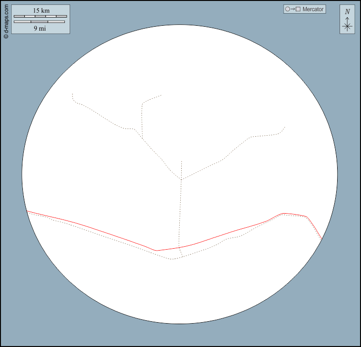Screen dimensions: 361x347
Task: Click the red line at its lowest bend
Action: tap(156, 250)
